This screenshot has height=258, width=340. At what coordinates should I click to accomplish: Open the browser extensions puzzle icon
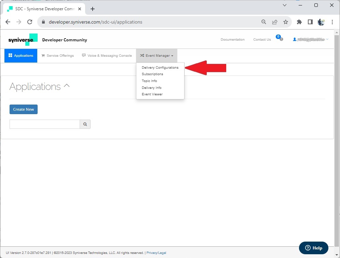pos(299,22)
